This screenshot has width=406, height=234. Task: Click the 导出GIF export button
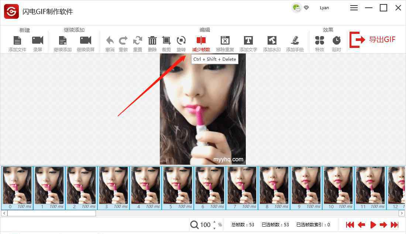click(x=373, y=40)
